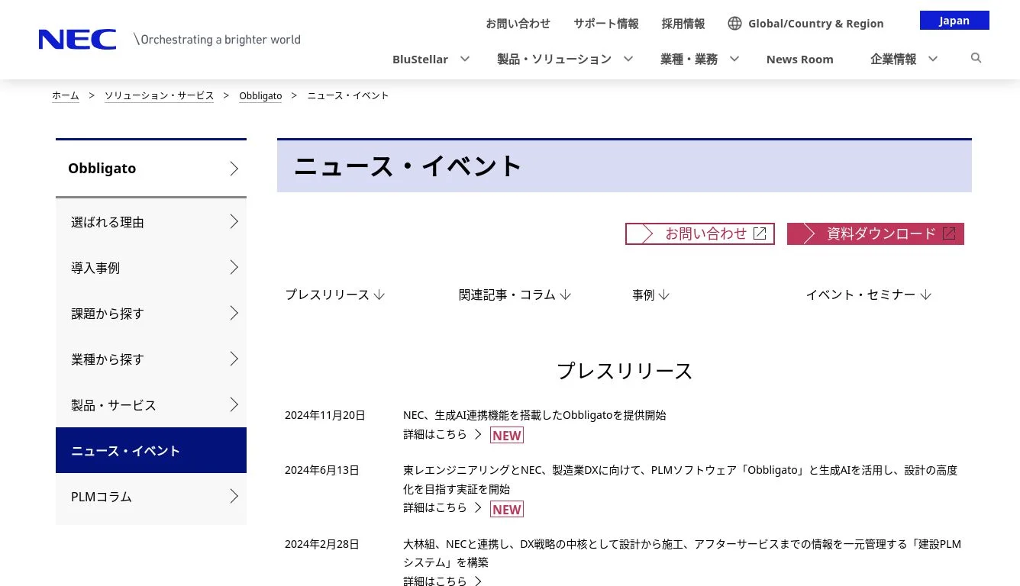1020x586 pixels.
Task: Click the arrow beside 選ばれる理由
Action: 234,221
